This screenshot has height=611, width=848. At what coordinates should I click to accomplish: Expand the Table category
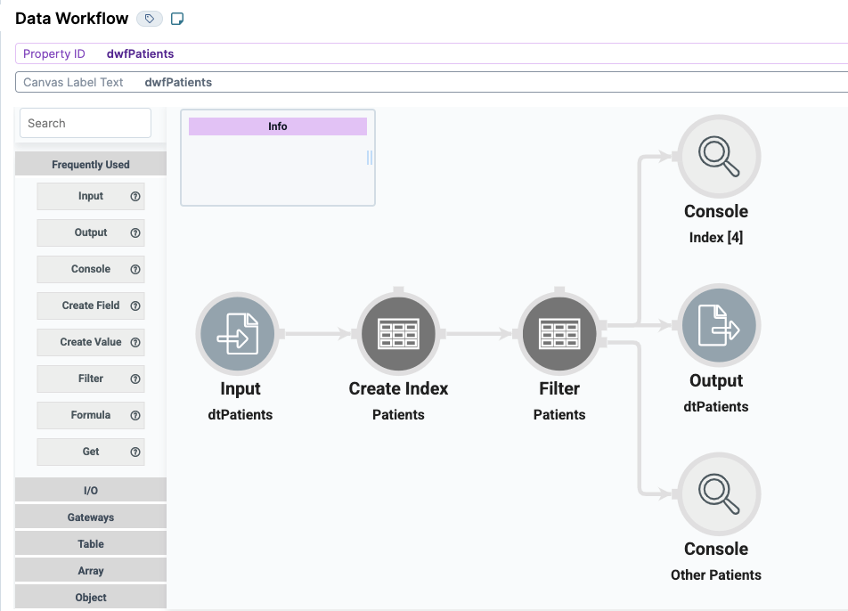90,542
